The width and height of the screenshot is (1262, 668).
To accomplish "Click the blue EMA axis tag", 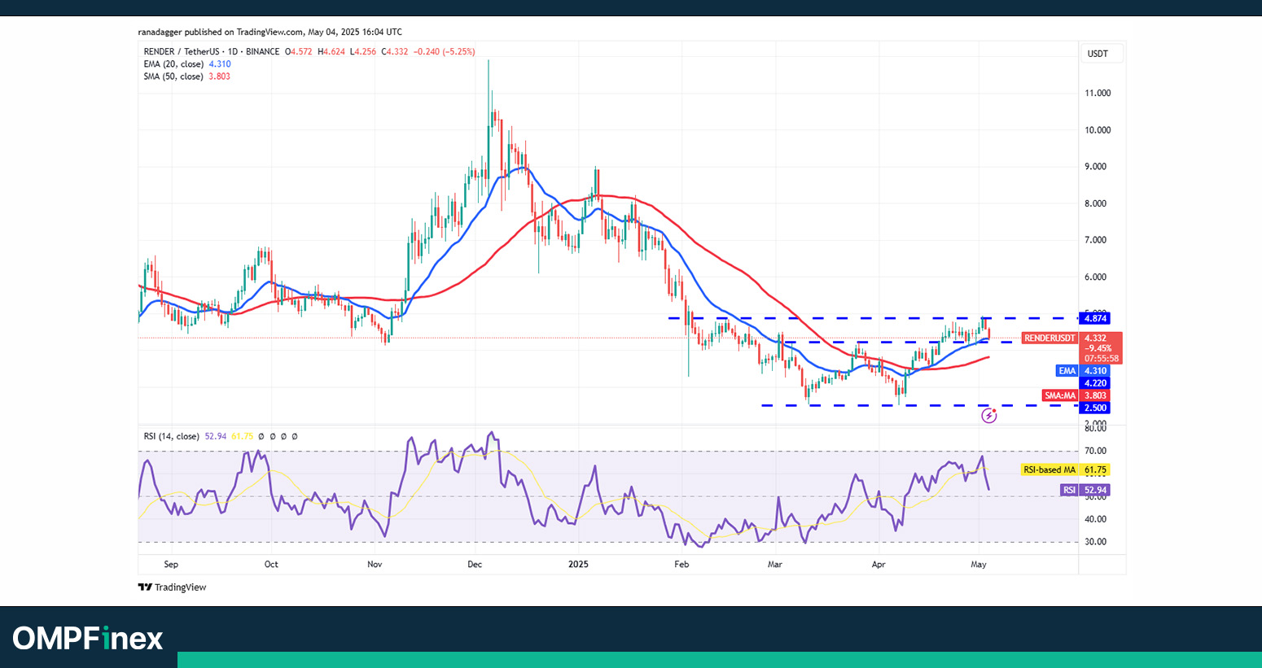I will 1066,371.
